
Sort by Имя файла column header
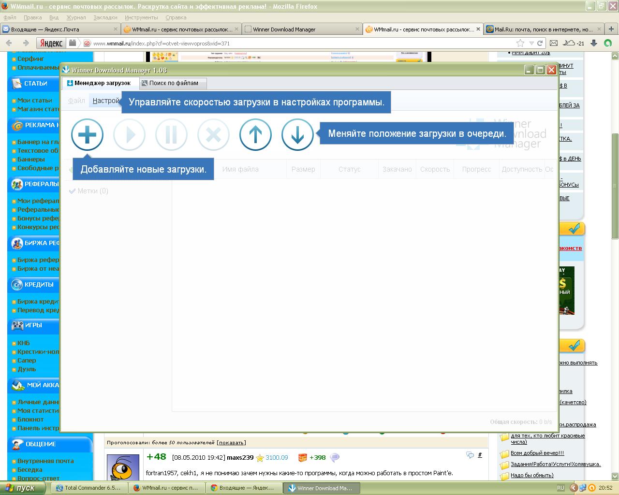pos(240,169)
